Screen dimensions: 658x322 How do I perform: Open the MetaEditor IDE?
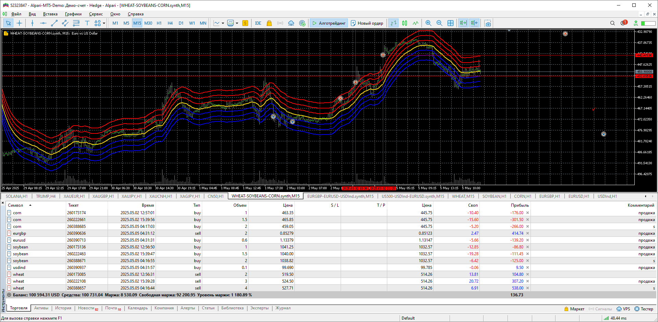258,23
